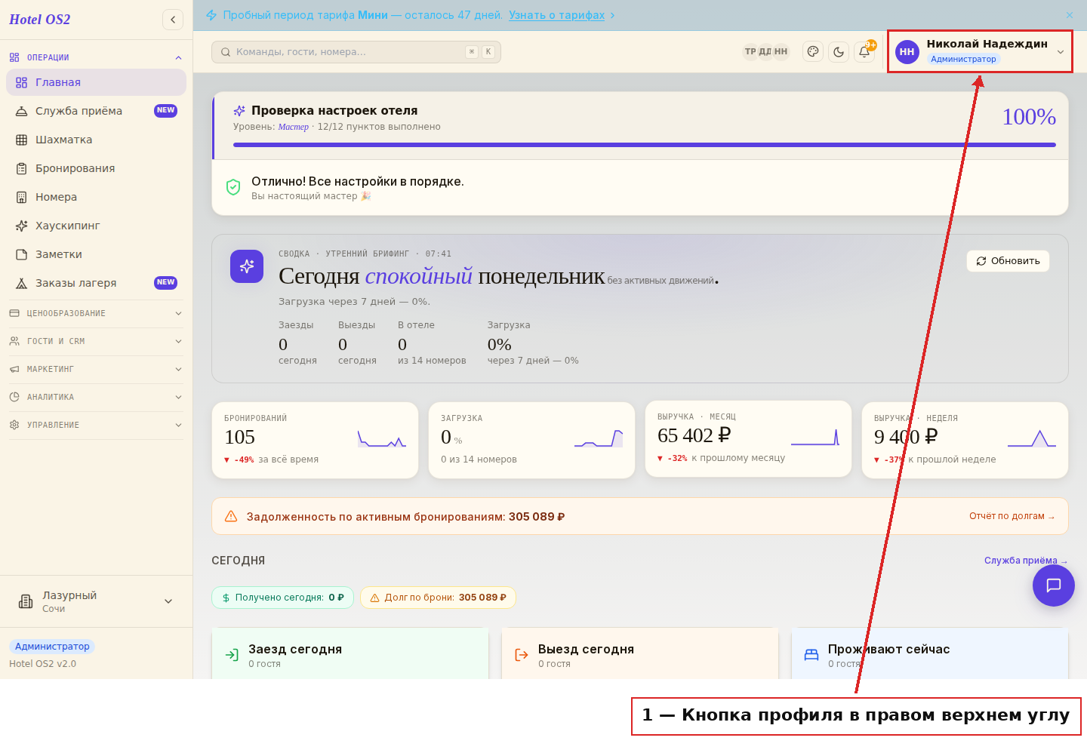Click the Узнать о тарифах link
This screenshot has width=1087, height=753.
coord(556,15)
